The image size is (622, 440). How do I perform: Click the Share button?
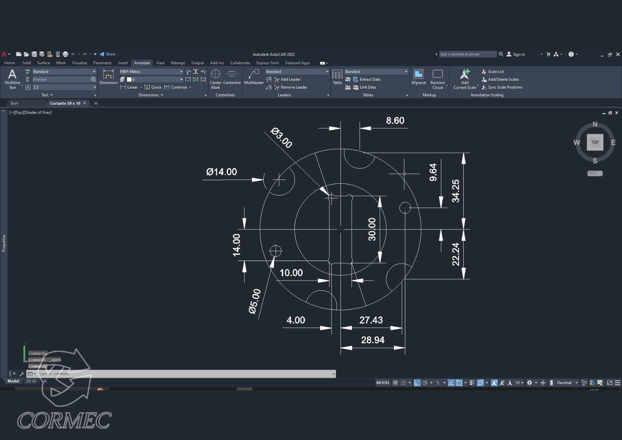click(108, 54)
